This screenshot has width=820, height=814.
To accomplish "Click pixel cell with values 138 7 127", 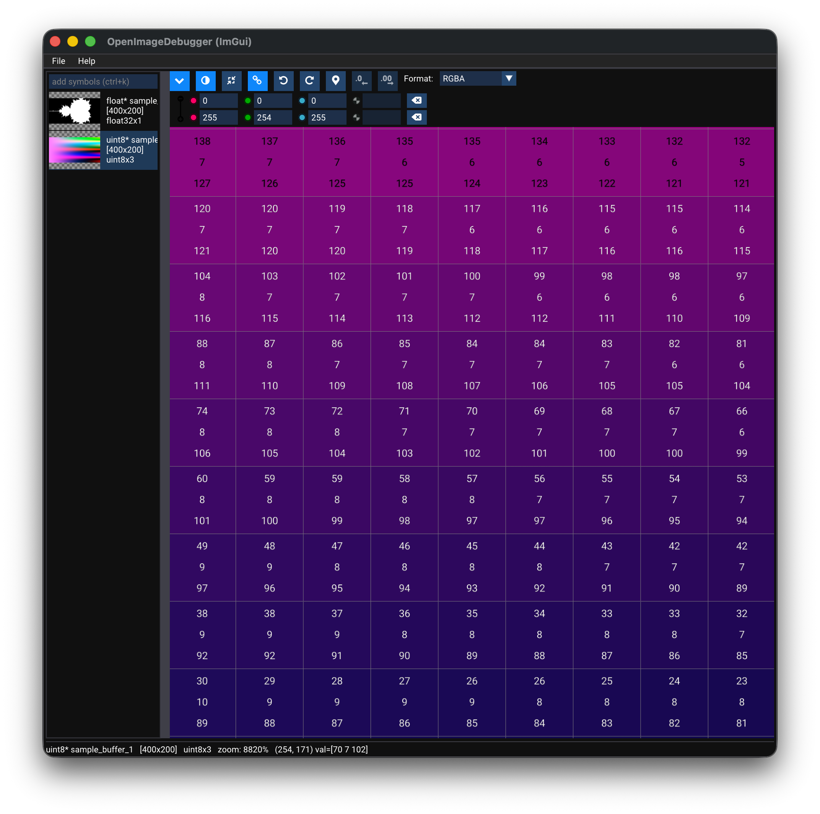I will tap(202, 162).
